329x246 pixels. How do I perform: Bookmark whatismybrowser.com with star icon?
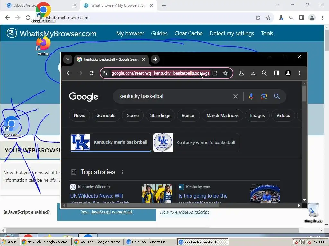pyautogui.click(x=268, y=18)
